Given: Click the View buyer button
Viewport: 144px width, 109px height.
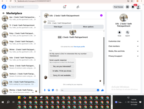Looking at the screenshot, I should pos(58,27).
